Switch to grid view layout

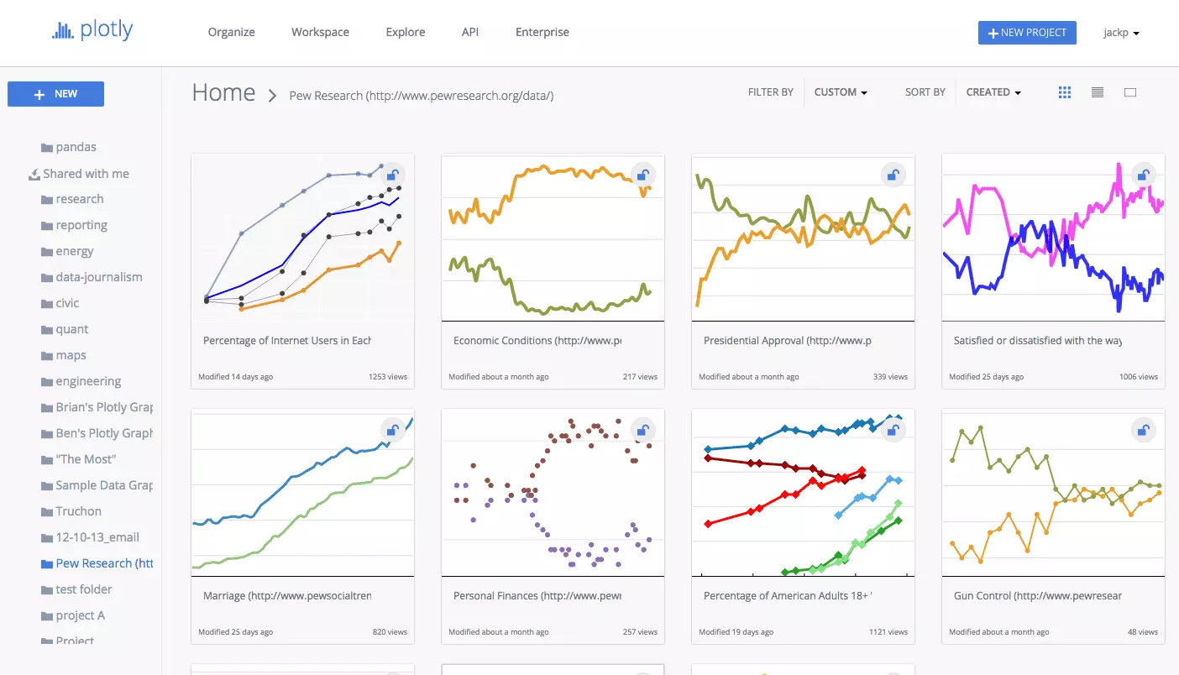pos(1065,92)
